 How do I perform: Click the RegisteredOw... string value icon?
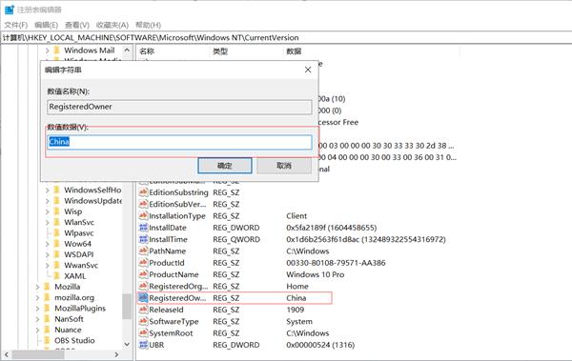(x=143, y=298)
